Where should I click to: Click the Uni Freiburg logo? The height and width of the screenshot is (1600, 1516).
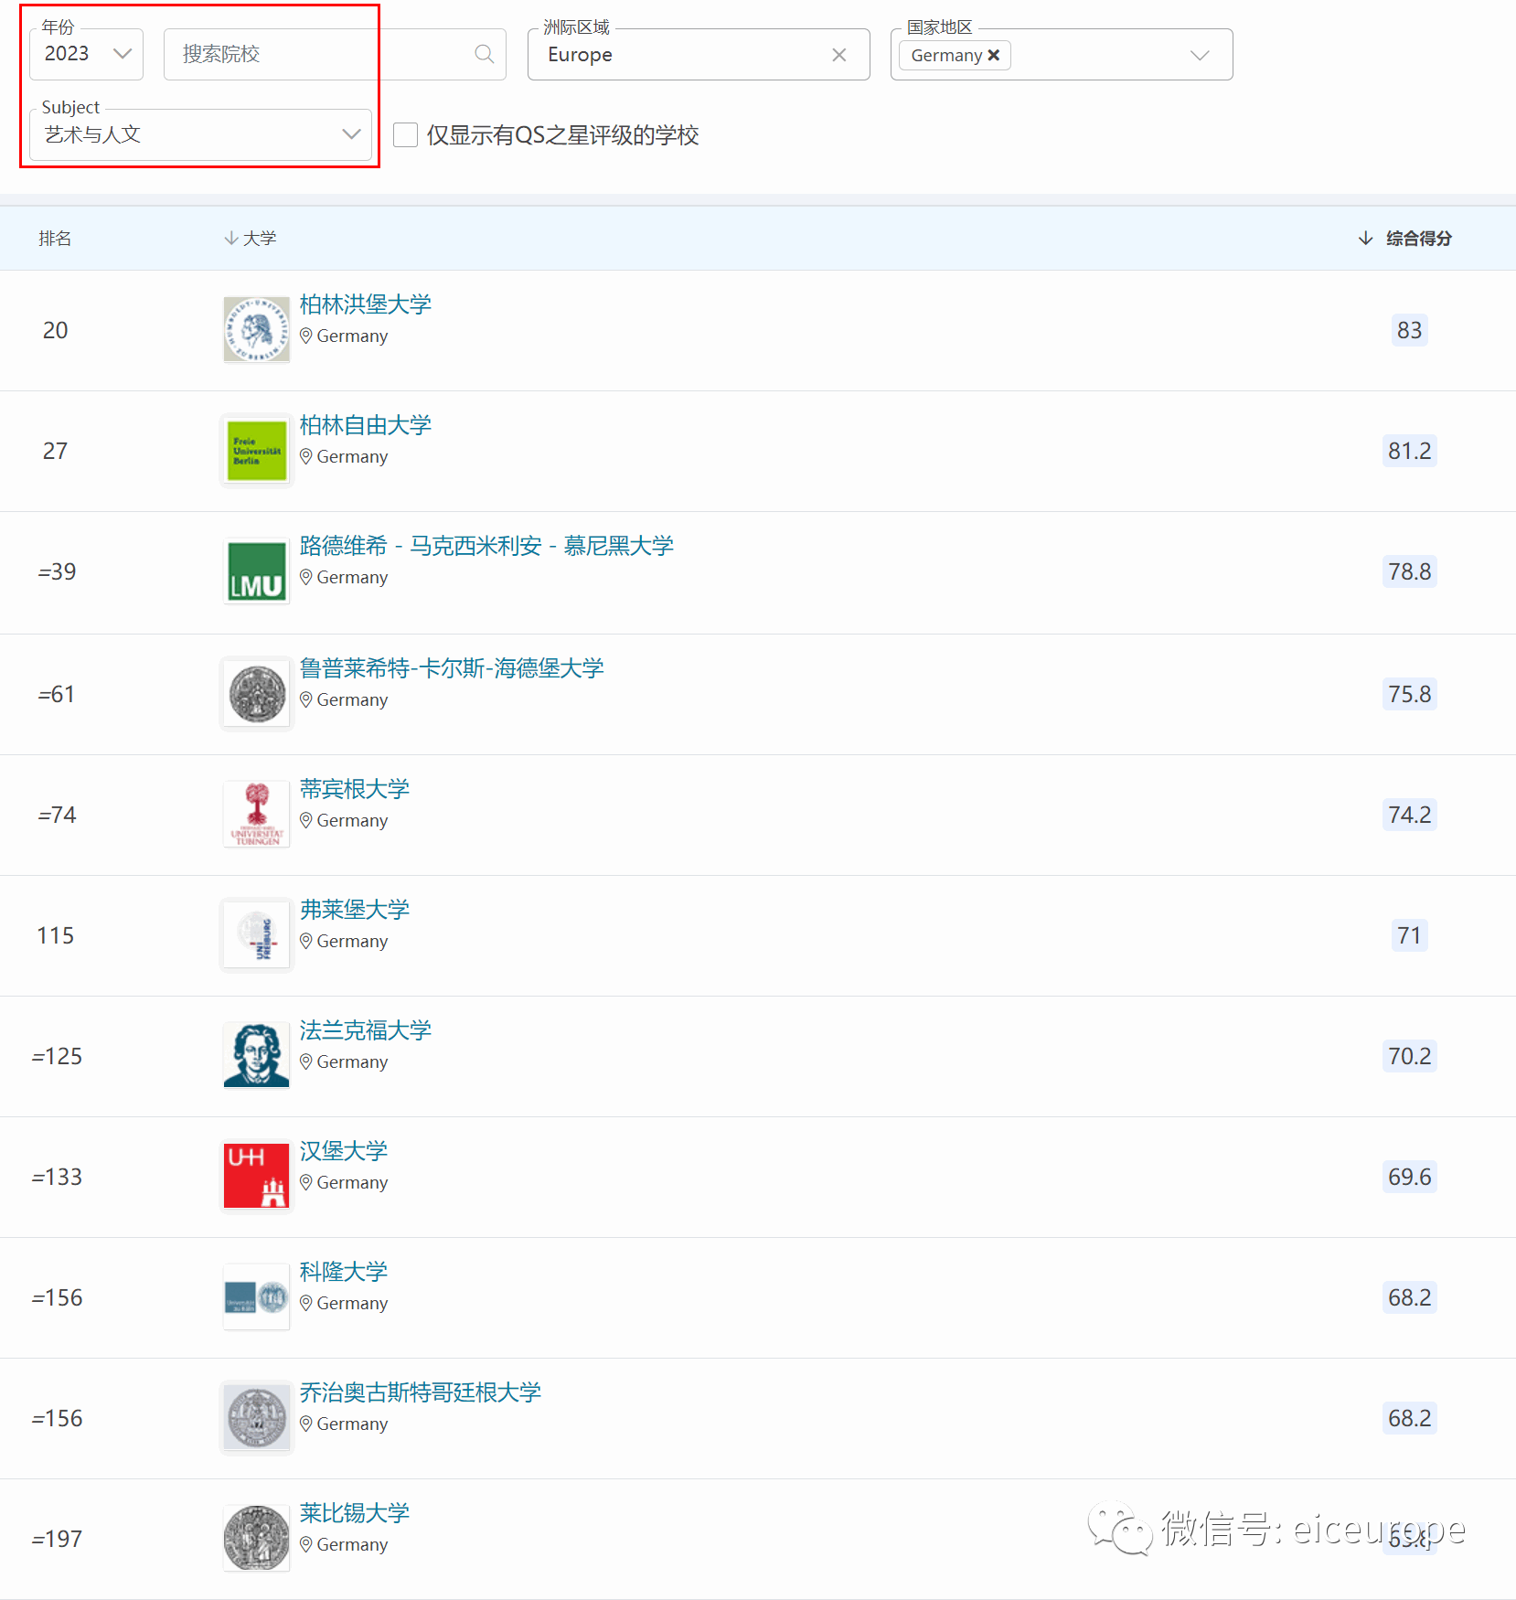coord(257,935)
